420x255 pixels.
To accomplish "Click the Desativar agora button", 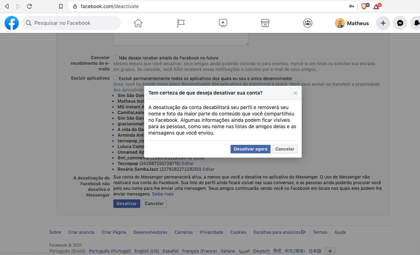I will point(250,149).
